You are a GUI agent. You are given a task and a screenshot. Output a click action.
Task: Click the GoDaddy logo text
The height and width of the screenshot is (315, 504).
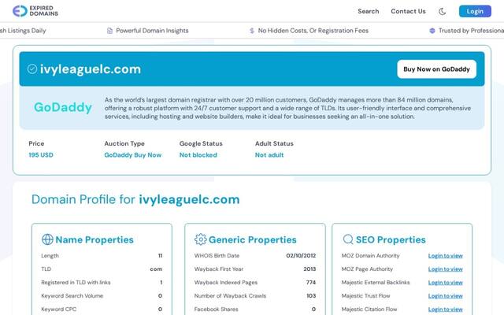point(63,107)
